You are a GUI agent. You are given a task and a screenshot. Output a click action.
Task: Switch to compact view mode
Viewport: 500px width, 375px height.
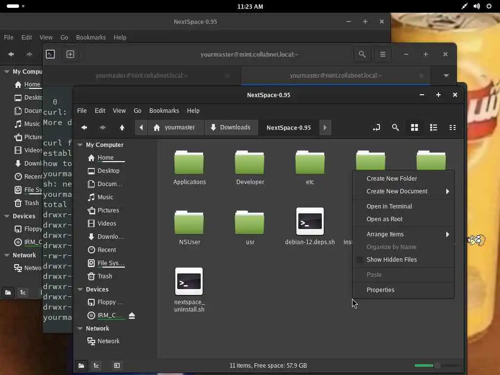[x=453, y=127]
